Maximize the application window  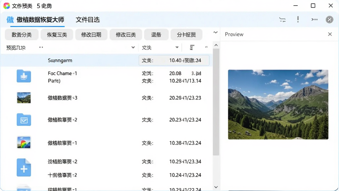tap(313, 6)
